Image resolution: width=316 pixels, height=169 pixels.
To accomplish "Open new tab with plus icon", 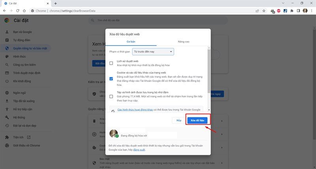I will coord(55,3).
